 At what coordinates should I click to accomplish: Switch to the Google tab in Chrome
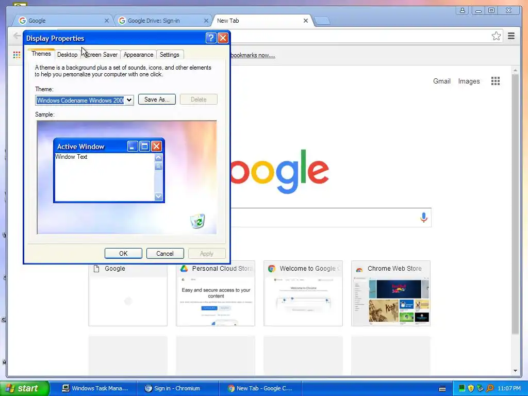(x=63, y=21)
